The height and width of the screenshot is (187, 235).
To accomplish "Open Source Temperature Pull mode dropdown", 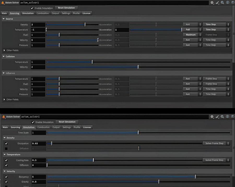I will [x=192, y=30].
